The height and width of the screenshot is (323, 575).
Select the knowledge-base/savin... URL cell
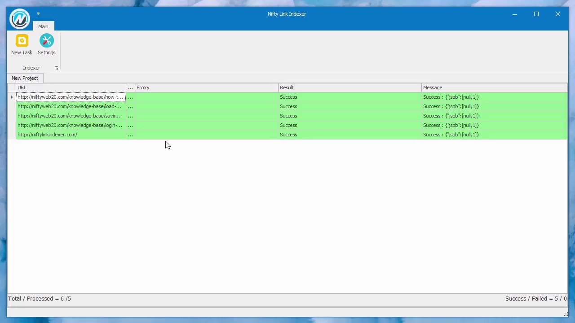[71, 116]
